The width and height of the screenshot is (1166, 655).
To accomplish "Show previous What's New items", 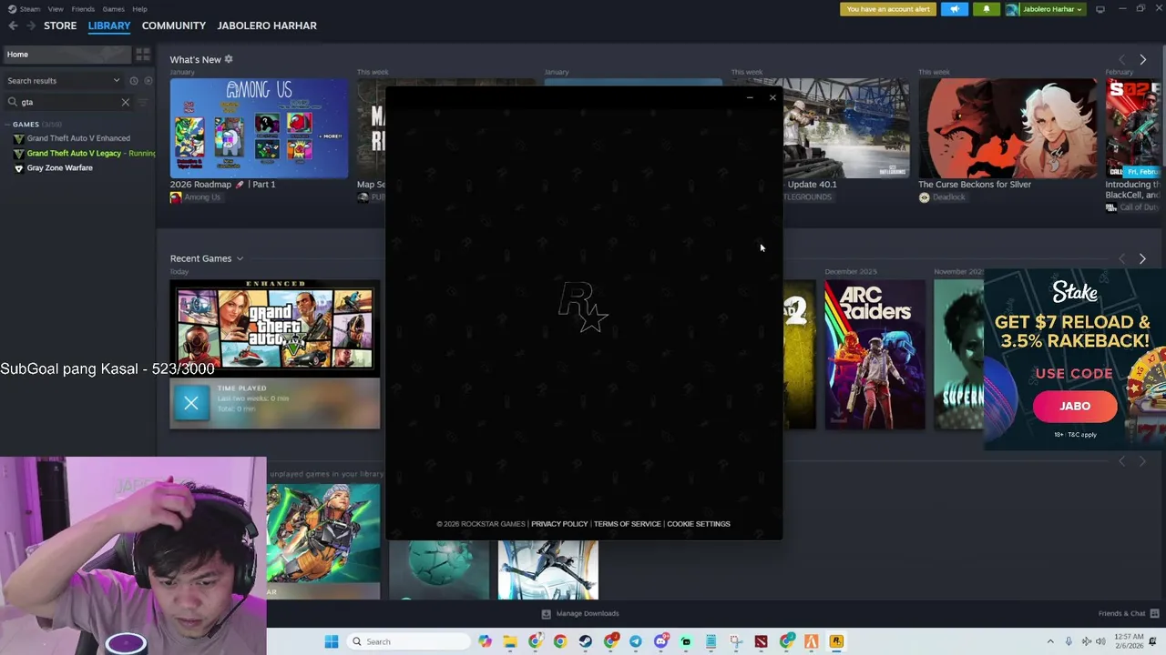I will coord(1121,59).
